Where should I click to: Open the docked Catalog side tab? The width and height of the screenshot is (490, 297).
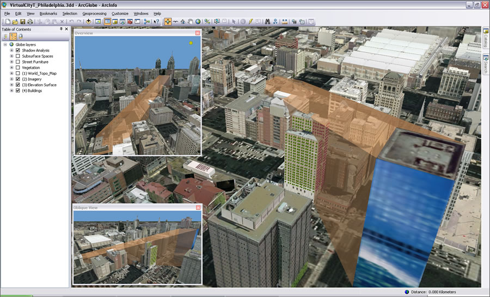point(486,38)
